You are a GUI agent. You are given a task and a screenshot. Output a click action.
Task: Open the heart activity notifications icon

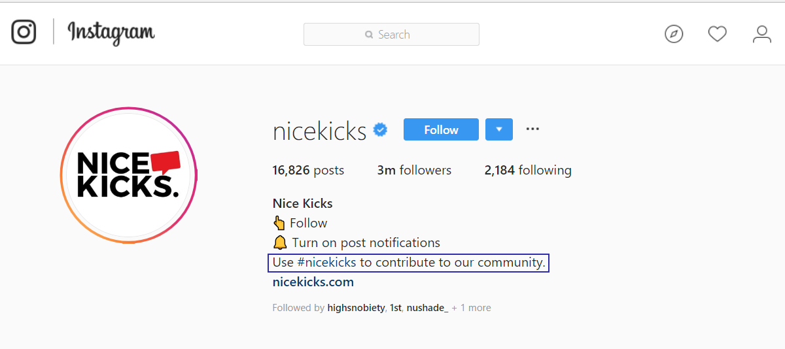[718, 34]
